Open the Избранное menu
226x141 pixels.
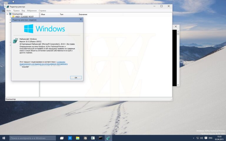click(32, 11)
